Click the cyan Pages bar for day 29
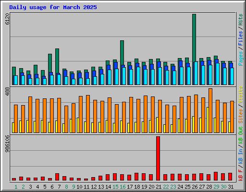Screen dimensions: 246x192 pos(218,74)
